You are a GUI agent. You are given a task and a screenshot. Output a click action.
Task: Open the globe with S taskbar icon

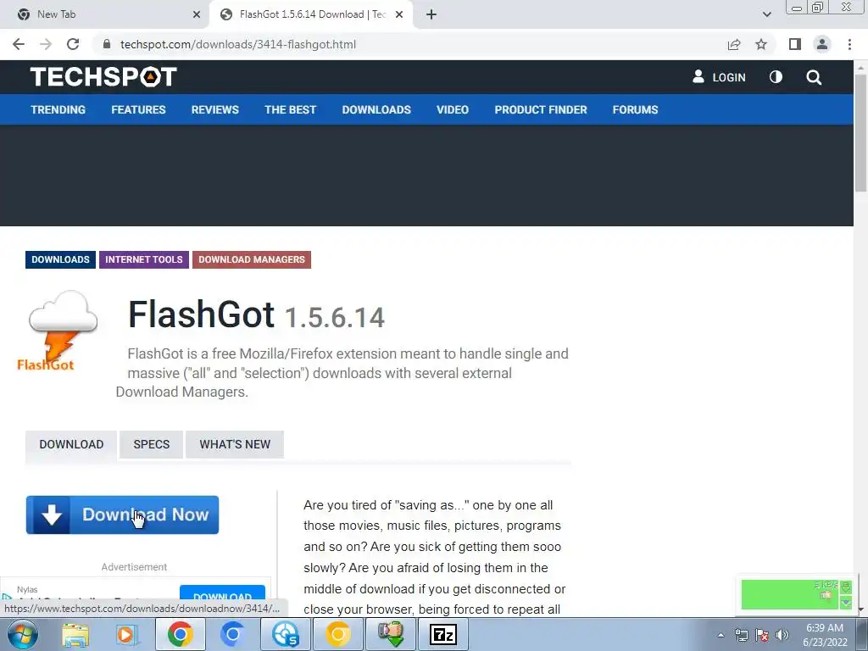(285, 634)
